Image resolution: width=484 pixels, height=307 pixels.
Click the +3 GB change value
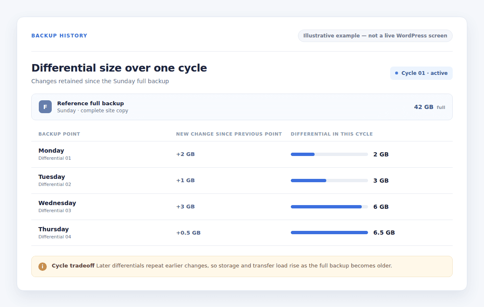[x=186, y=207]
